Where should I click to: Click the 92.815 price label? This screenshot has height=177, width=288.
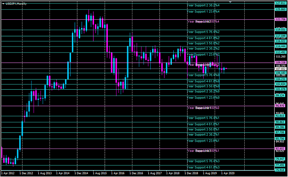coord(281,116)
